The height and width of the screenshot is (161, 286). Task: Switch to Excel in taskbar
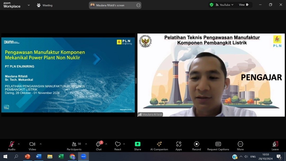(x=61, y=156)
